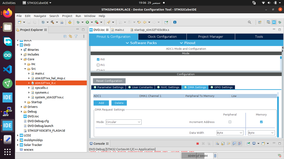Expand the Software Packs menu

(141, 43)
